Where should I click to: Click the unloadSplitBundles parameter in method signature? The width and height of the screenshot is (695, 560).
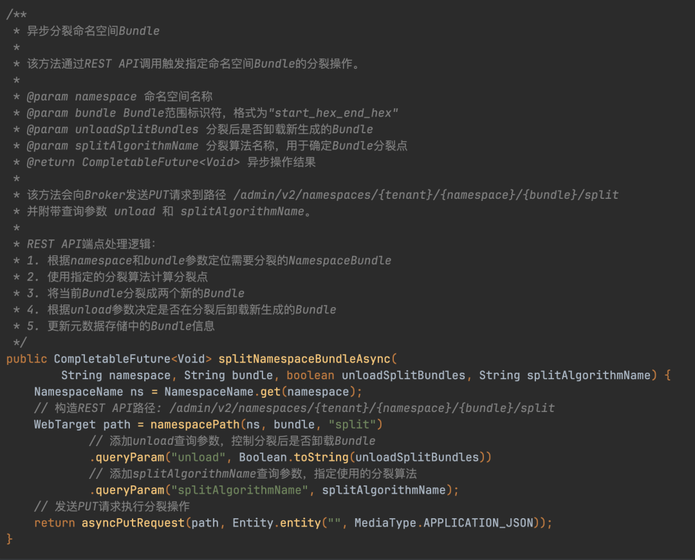click(x=403, y=375)
